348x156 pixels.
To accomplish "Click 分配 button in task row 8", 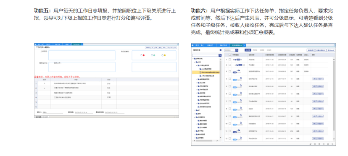I will (314, 109).
